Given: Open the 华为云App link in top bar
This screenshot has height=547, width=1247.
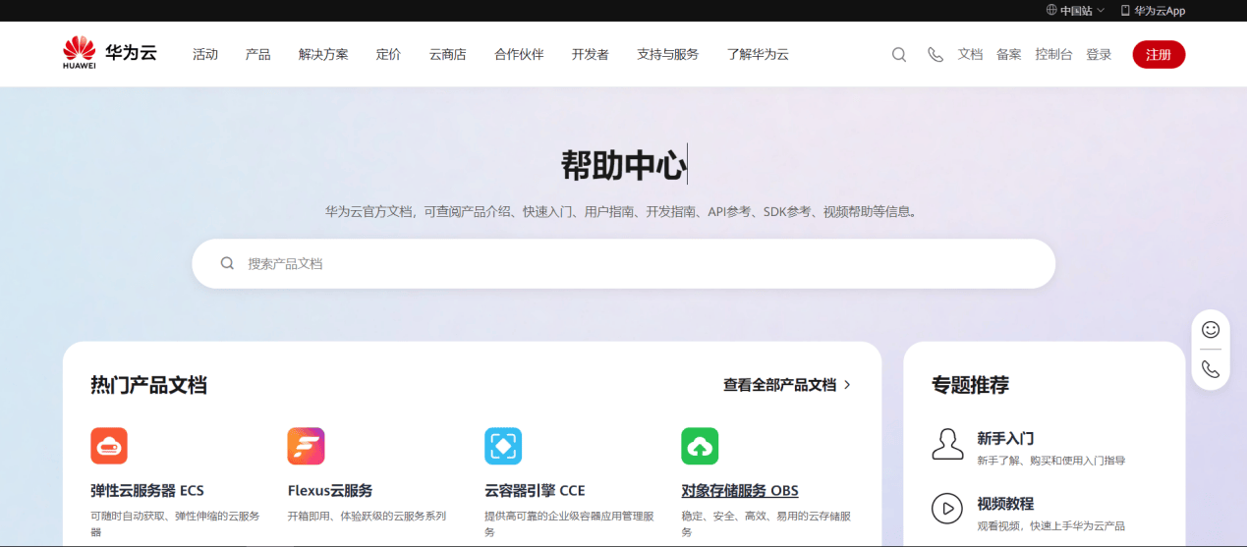Looking at the screenshot, I should pyautogui.click(x=1153, y=11).
